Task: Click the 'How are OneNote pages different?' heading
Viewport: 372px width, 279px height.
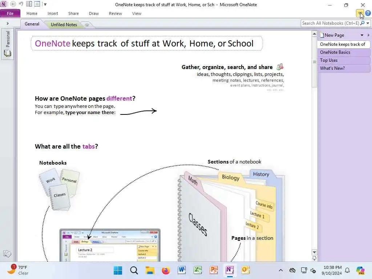Action: click(x=85, y=98)
